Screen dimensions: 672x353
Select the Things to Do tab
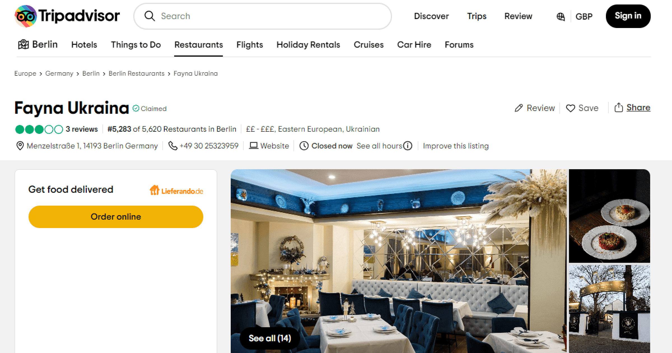click(x=136, y=45)
